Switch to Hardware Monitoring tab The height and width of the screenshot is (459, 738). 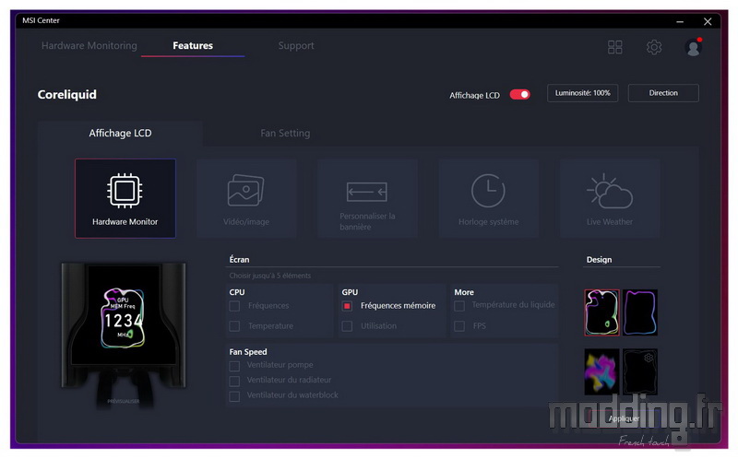coord(89,45)
